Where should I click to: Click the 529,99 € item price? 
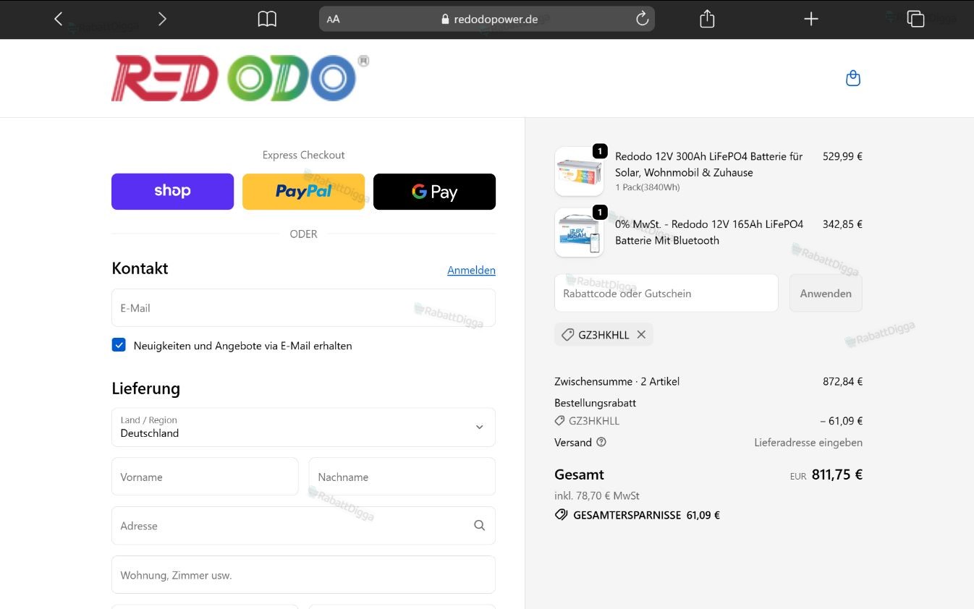pyautogui.click(x=842, y=156)
